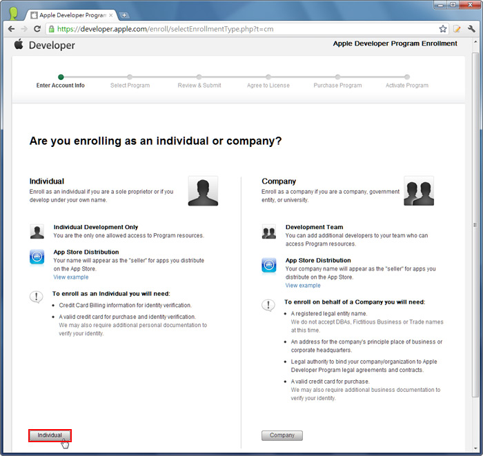Click the Review & Submit step label
Image resolution: width=483 pixels, height=456 pixels.
(199, 86)
